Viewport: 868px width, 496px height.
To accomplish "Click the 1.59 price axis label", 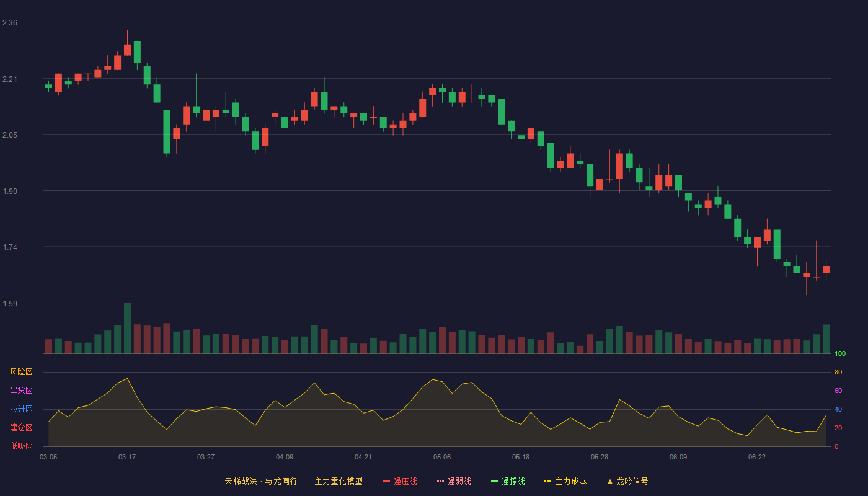I will tap(10, 304).
